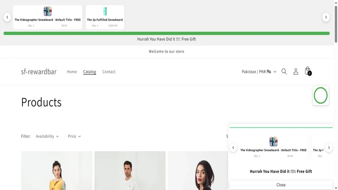The width and height of the screenshot is (338, 190).
Task: Close the reward popup
Action: [281, 185]
